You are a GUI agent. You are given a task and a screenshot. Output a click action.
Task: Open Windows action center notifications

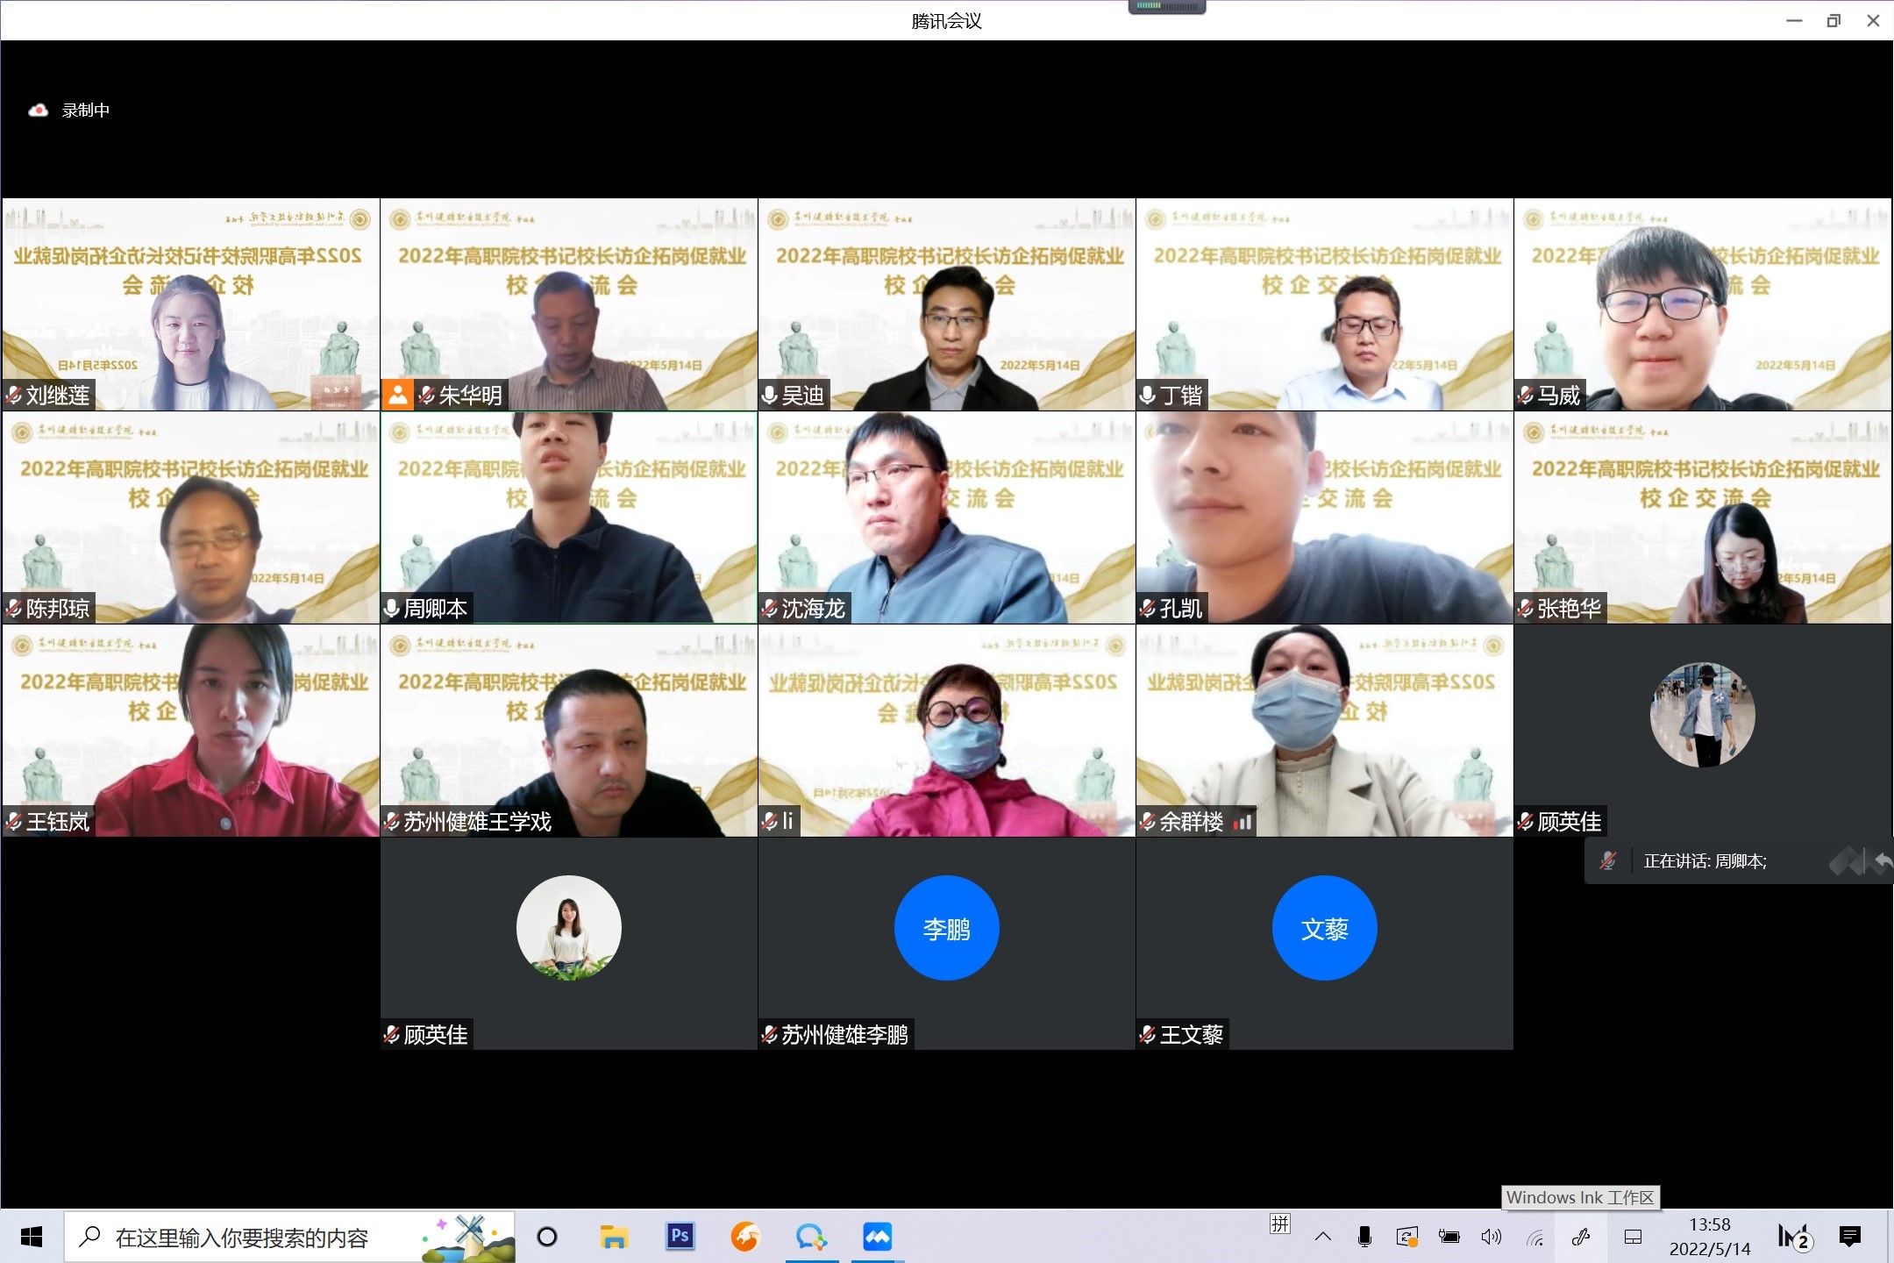[x=1850, y=1237]
